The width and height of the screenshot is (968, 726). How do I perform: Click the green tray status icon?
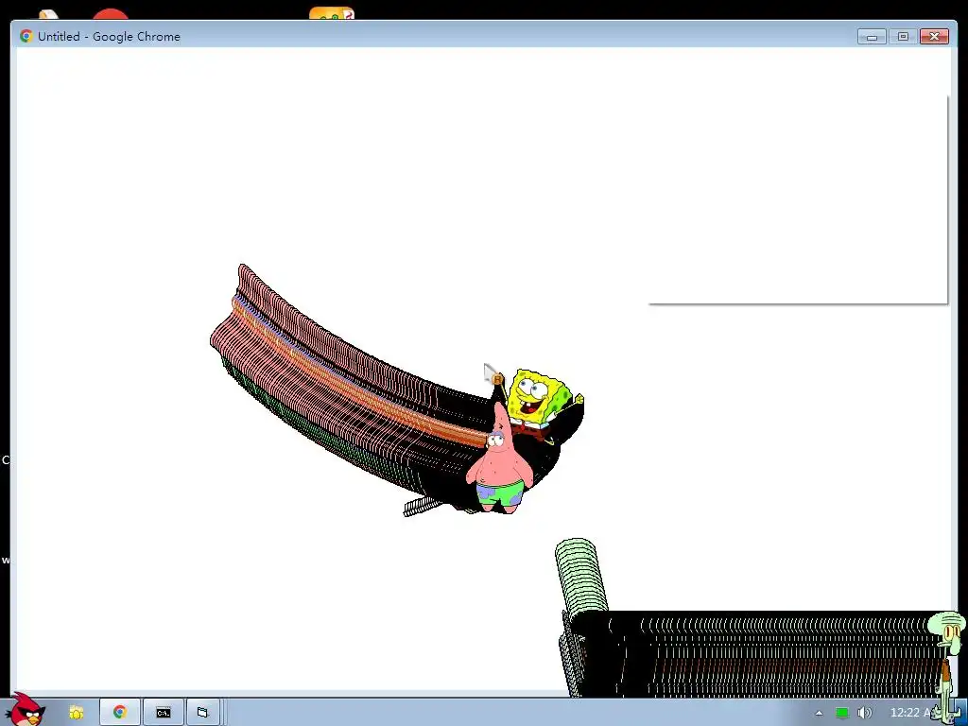(x=841, y=713)
